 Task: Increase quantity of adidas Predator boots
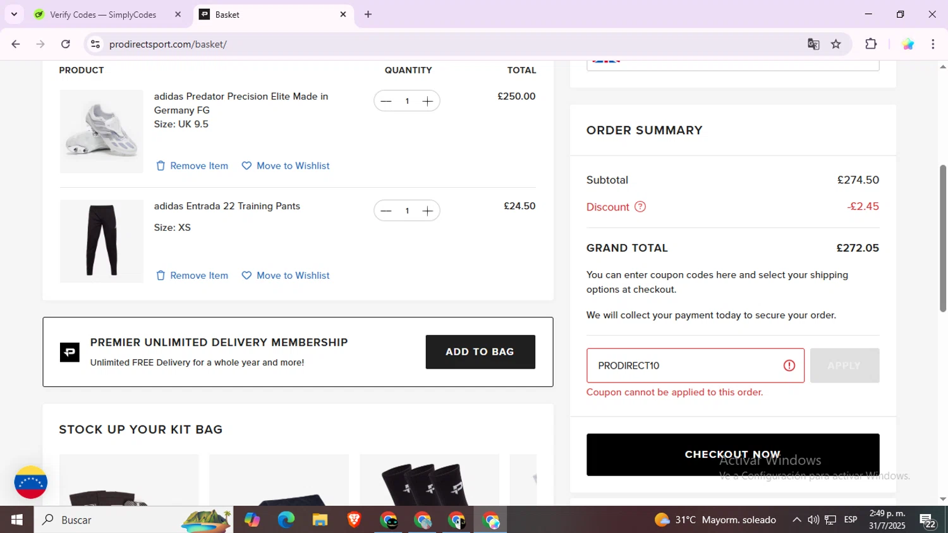pos(428,101)
